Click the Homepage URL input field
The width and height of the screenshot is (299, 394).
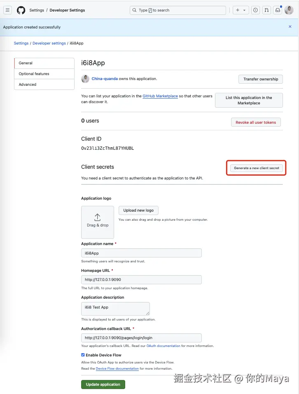(141, 280)
